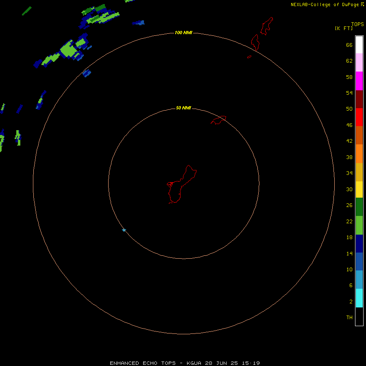366x366 pixels.
Task: Click the yellow 30 kft legend swatch
Action: (x=359, y=190)
